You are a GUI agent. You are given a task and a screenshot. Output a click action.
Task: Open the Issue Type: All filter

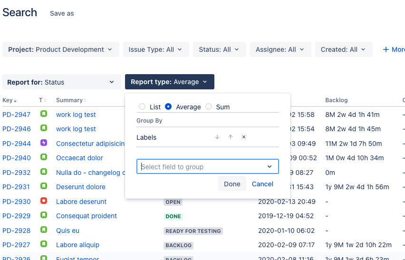(156, 49)
